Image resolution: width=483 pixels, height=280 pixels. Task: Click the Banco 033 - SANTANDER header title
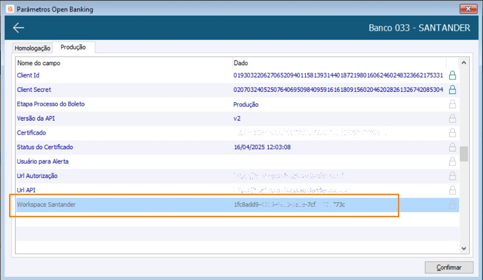(420, 28)
